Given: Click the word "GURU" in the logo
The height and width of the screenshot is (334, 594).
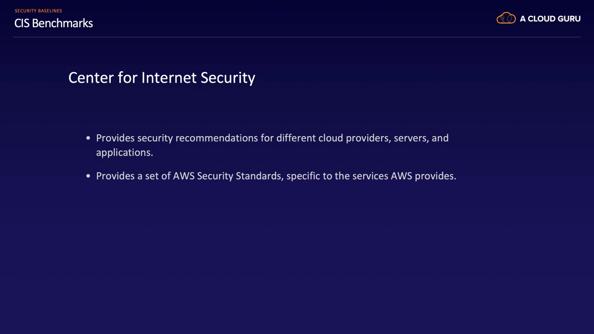Looking at the screenshot, I should (x=568, y=19).
